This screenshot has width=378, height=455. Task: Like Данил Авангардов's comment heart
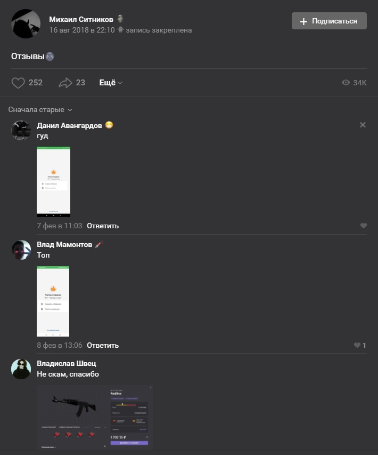364,226
